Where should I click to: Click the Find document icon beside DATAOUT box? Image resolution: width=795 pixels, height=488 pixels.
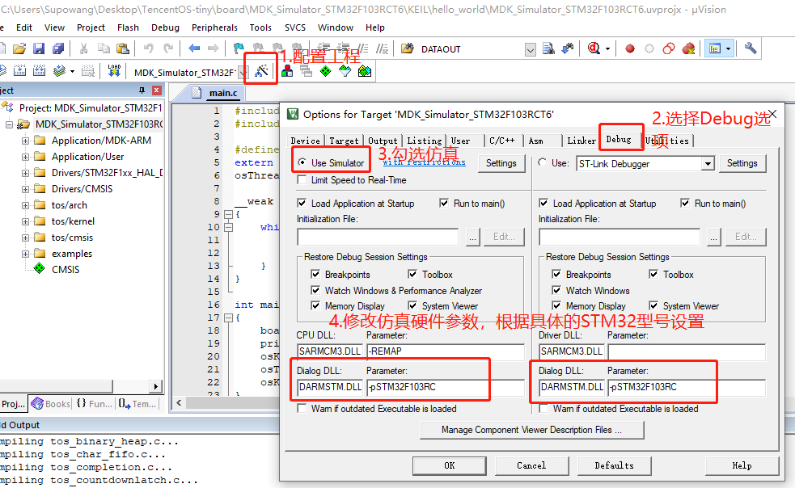tap(548, 48)
